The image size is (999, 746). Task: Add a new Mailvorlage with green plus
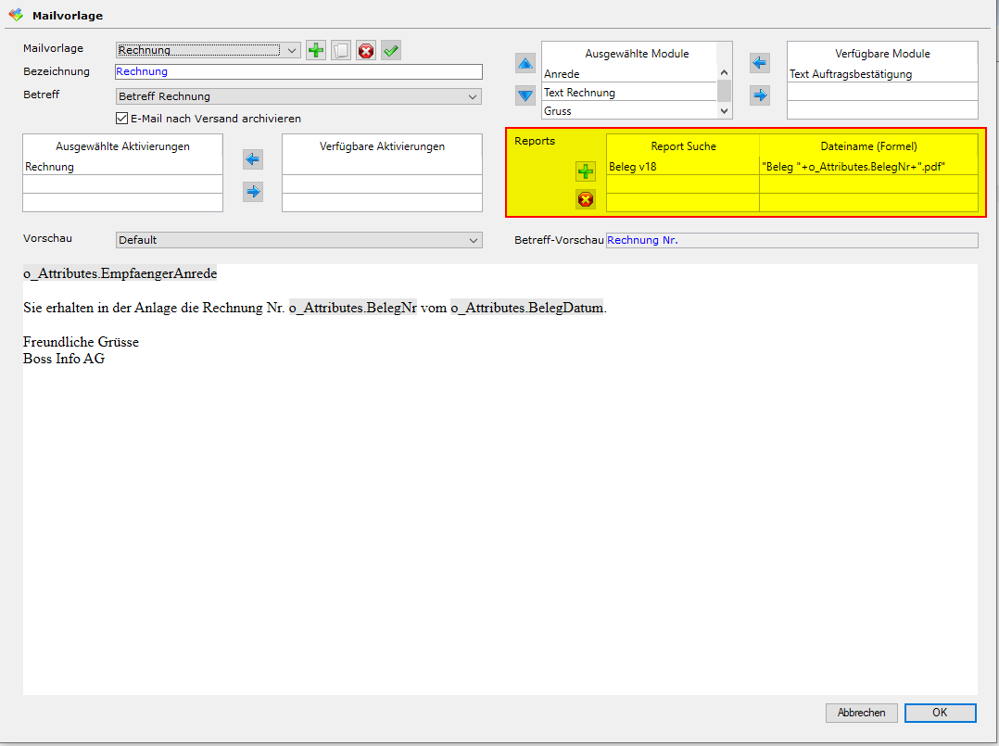pos(316,51)
